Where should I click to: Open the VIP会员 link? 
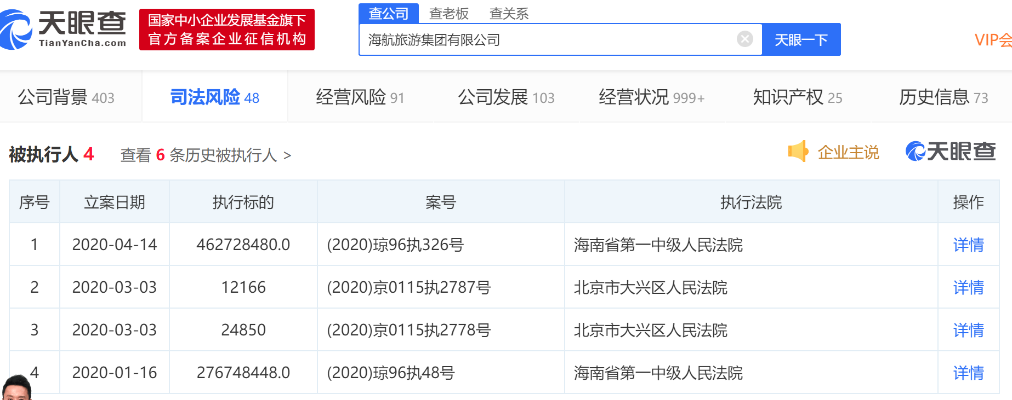(993, 40)
